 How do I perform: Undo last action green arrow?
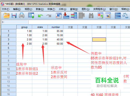(40, 16)
